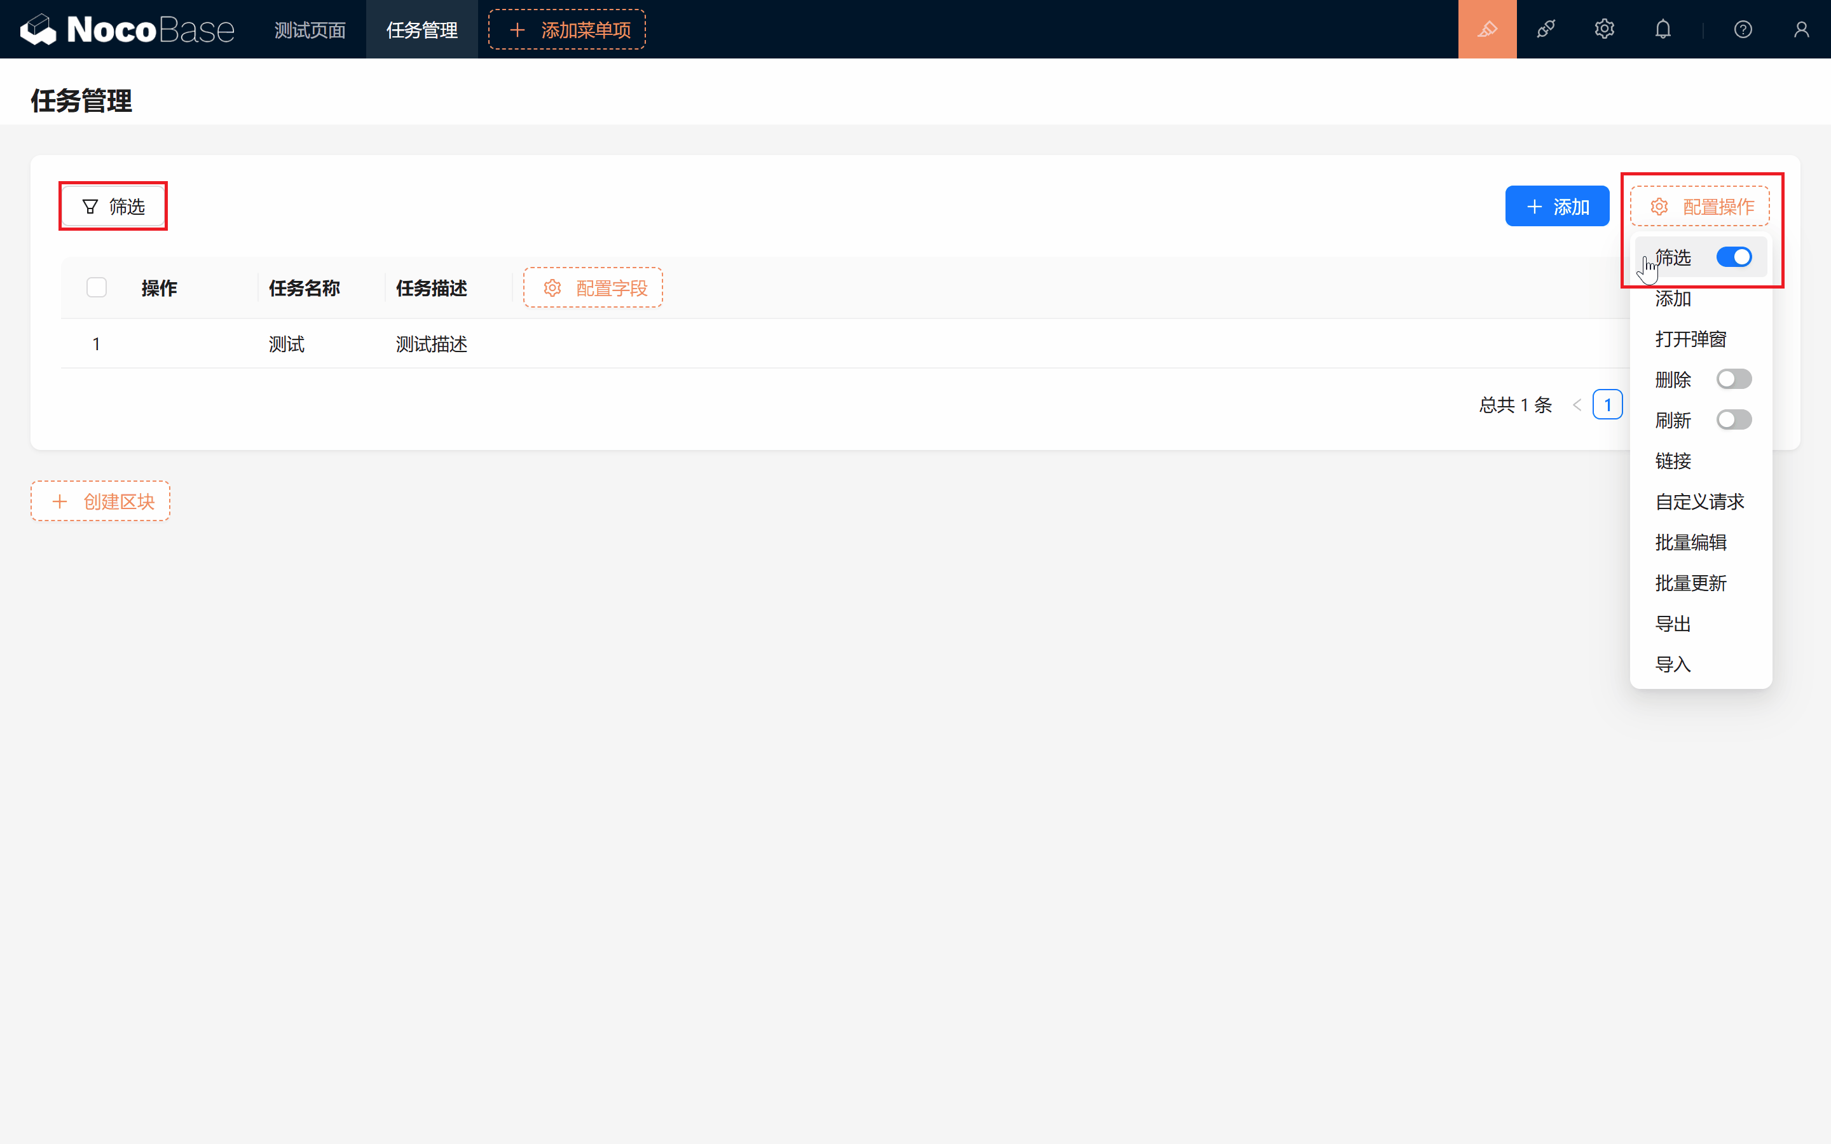Viewport: 1831px width, 1144px height.
Task: Click the 配置字段 configure fields button
Action: click(593, 287)
